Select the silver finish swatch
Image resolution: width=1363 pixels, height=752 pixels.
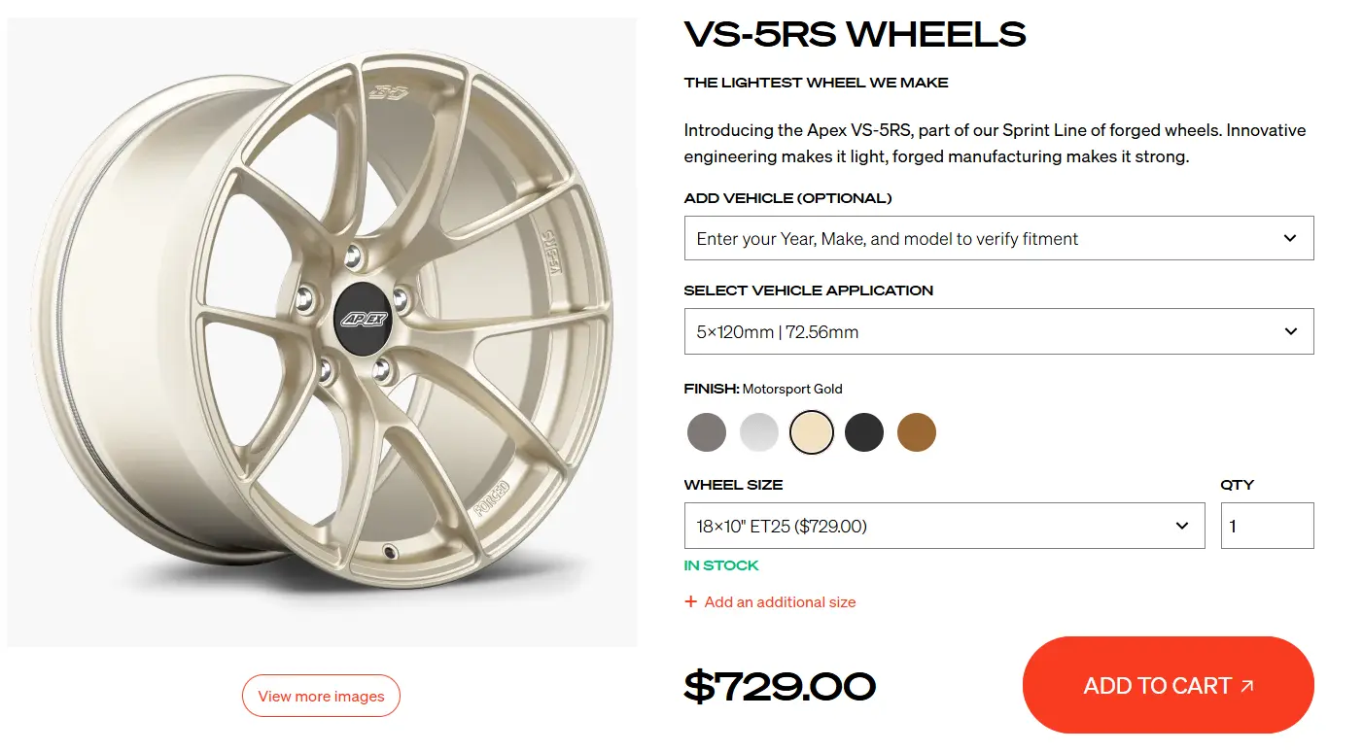pyautogui.click(x=759, y=432)
